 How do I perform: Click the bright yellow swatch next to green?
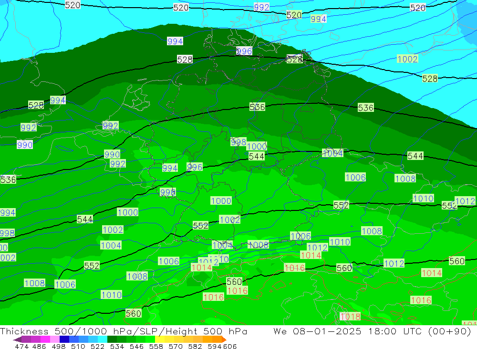(x=160, y=339)
